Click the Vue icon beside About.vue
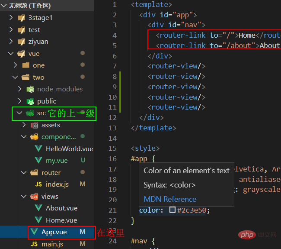 (x=38, y=208)
